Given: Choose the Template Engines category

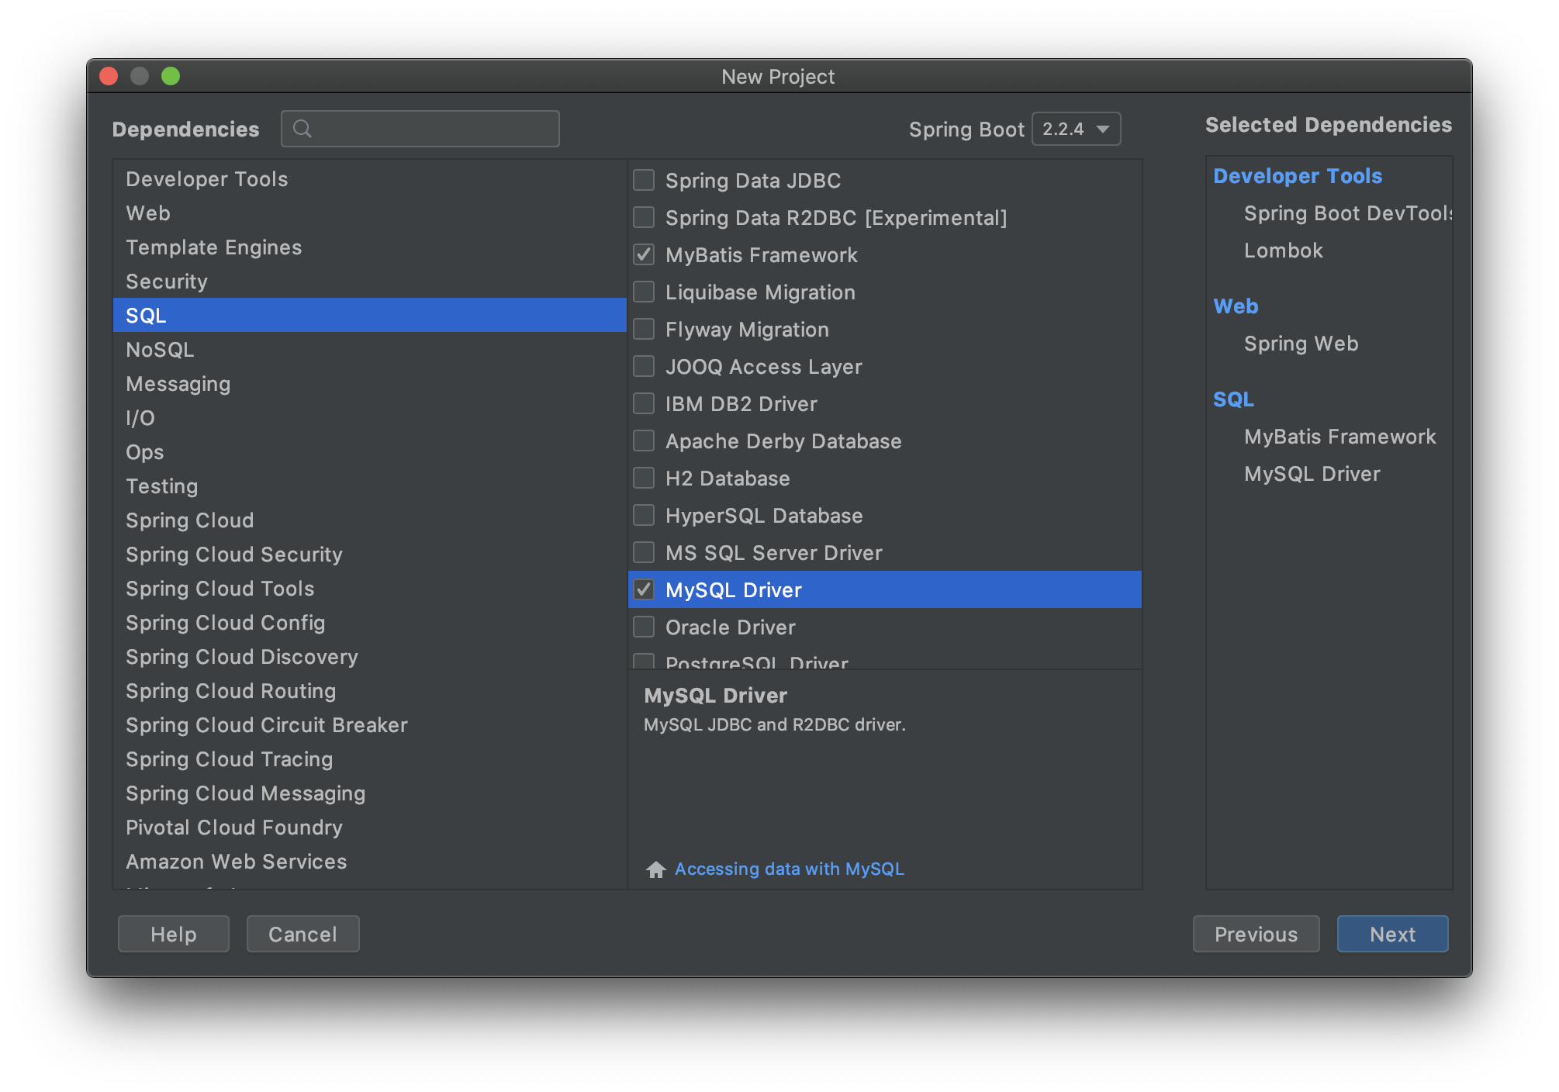Looking at the screenshot, I should click(213, 247).
